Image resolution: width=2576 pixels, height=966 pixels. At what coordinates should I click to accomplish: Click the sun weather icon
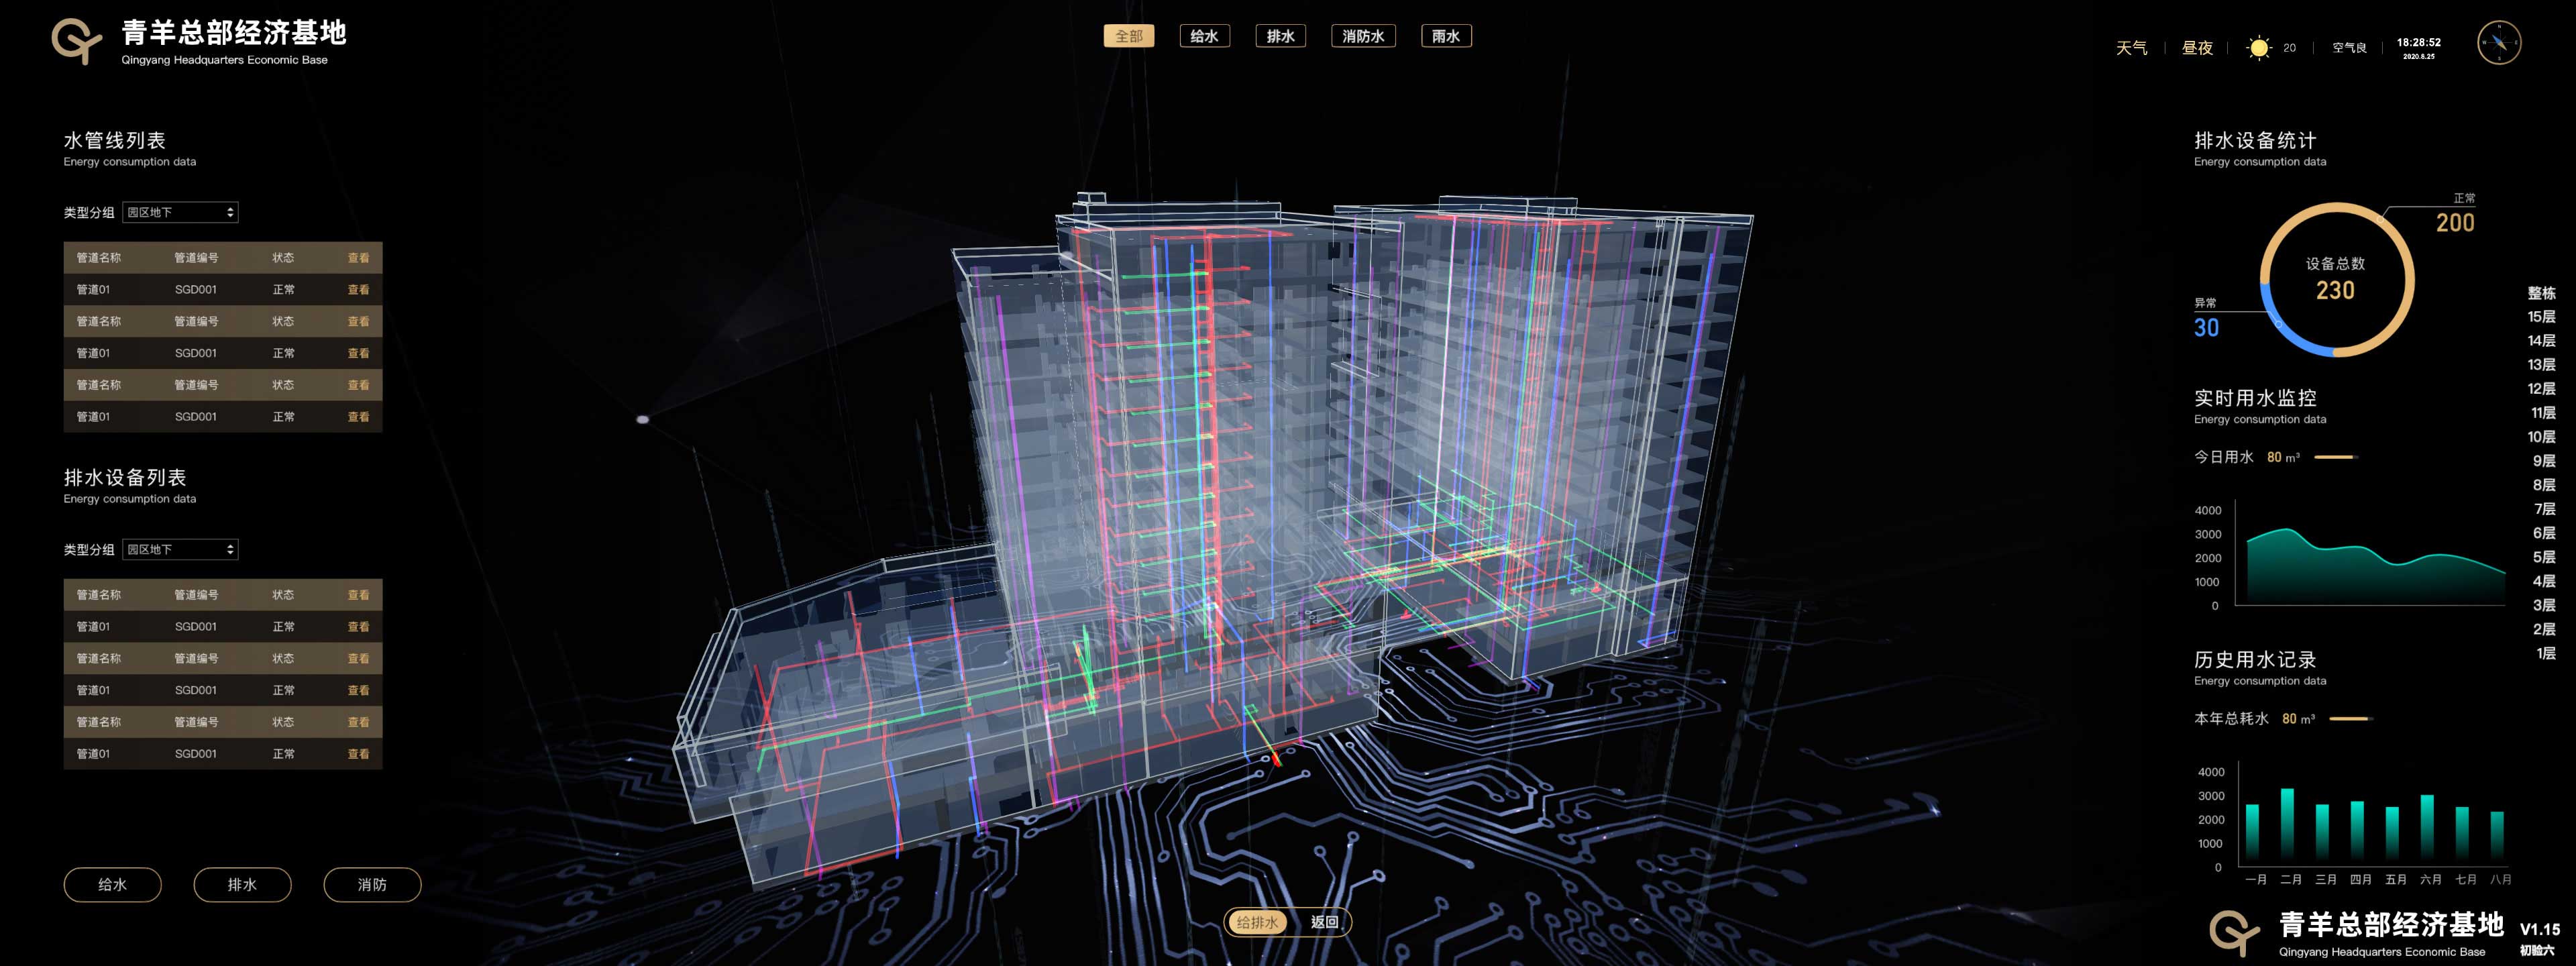(x=2258, y=48)
